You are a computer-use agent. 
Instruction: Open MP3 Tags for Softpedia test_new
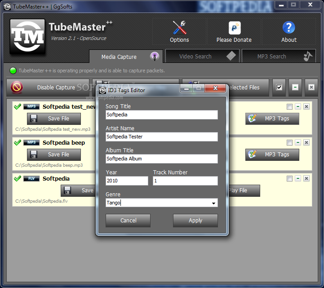click(272, 119)
